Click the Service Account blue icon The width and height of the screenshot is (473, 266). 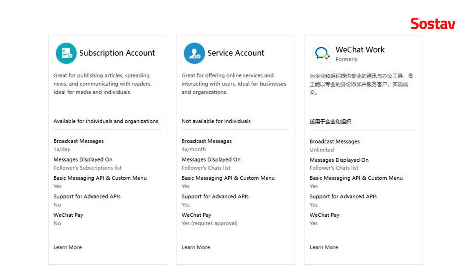point(194,53)
